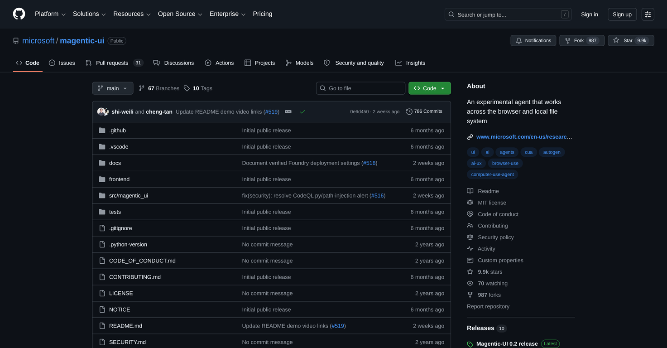Open the SECURITY.md file name
The image size is (667, 348).
[127, 342]
